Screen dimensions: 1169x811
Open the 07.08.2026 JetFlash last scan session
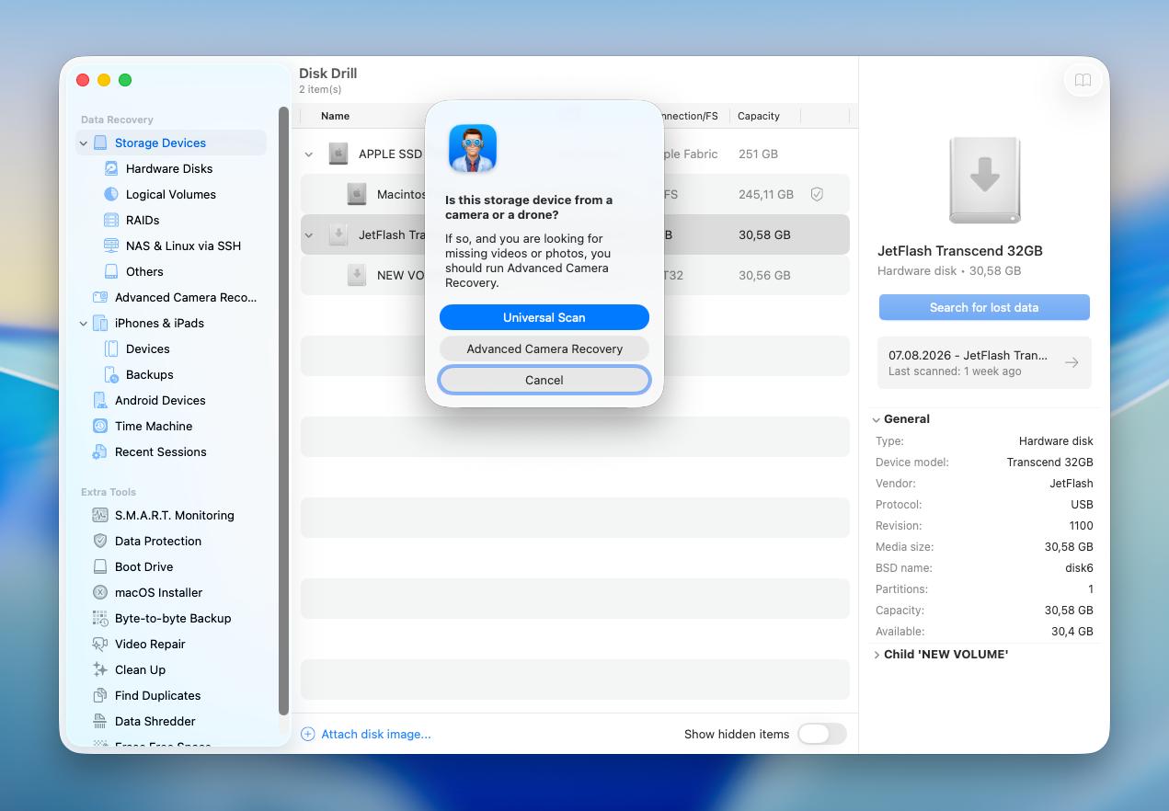tap(984, 362)
